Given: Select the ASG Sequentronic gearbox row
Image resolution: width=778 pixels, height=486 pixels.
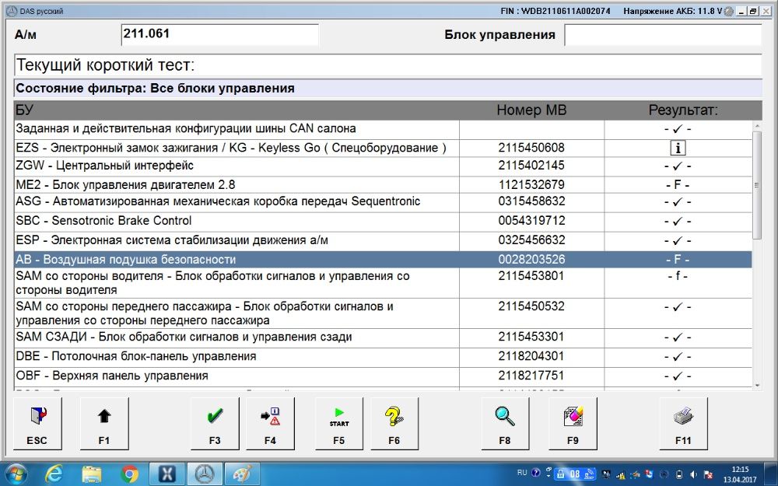Looking at the screenshot, I should [383, 202].
